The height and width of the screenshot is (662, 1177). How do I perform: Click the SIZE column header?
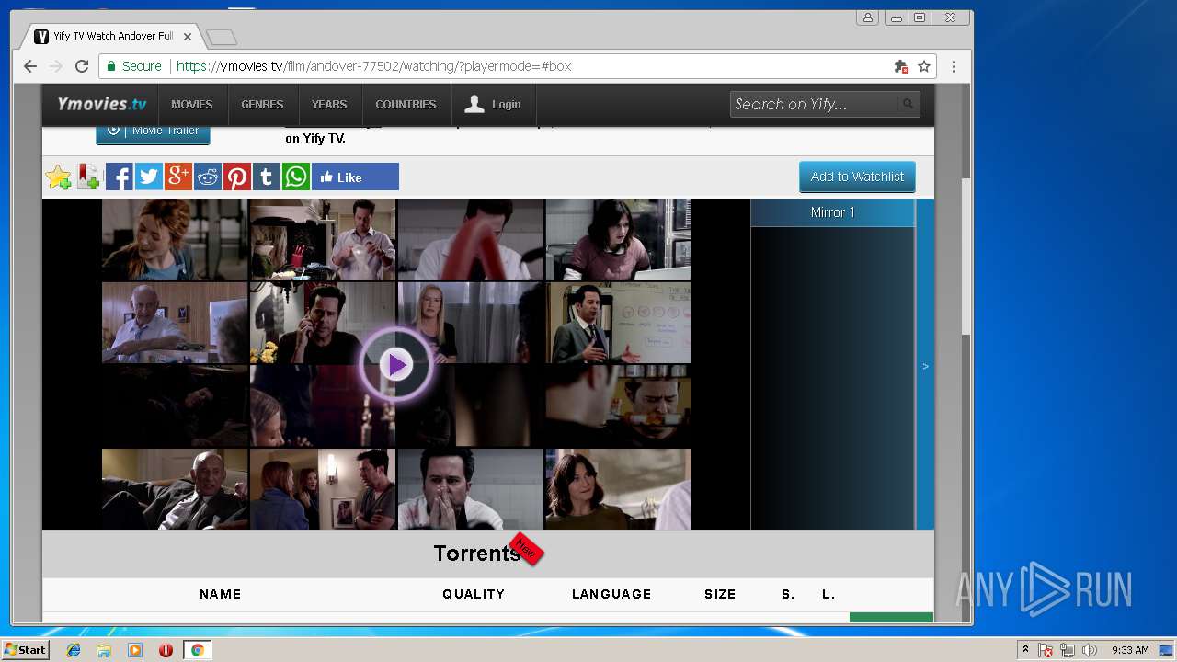click(720, 594)
